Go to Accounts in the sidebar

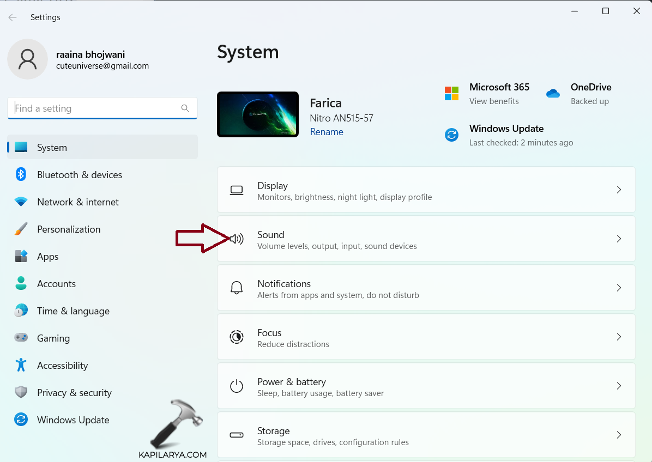[x=56, y=284]
